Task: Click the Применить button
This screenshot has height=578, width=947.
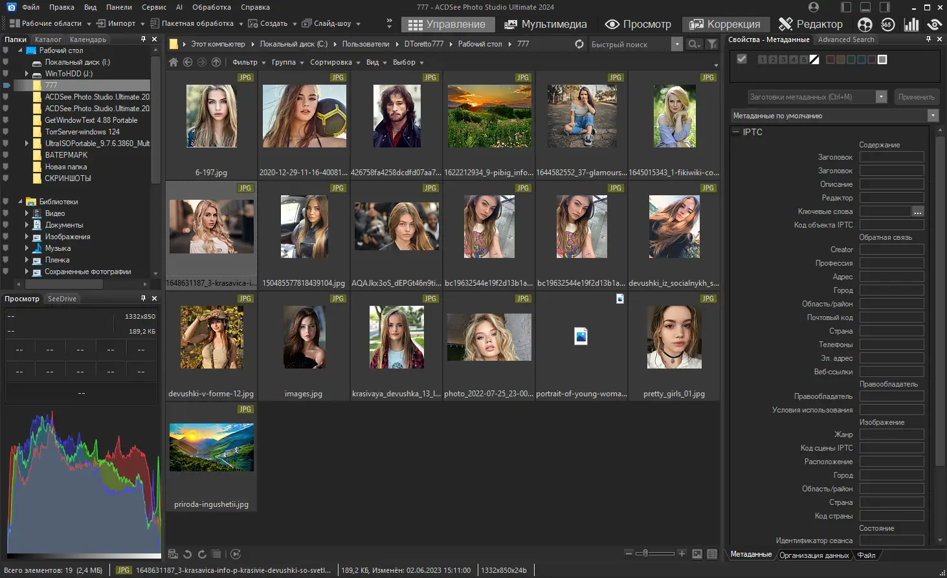Action: [x=916, y=97]
